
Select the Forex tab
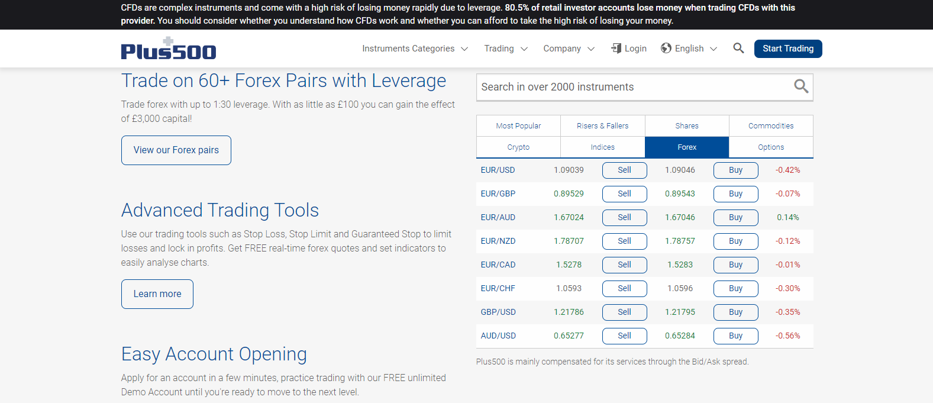point(687,147)
